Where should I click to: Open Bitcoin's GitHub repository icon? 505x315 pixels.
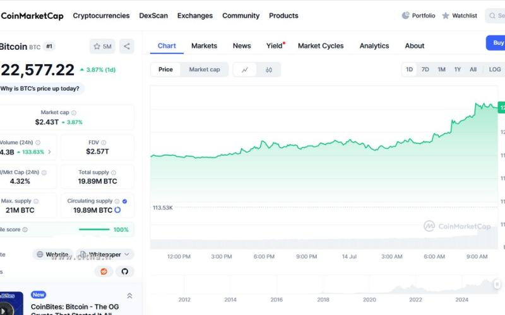pos(124,272)
